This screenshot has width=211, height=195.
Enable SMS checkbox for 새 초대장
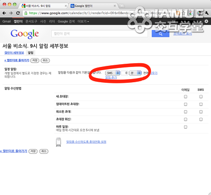coord(201,96)
